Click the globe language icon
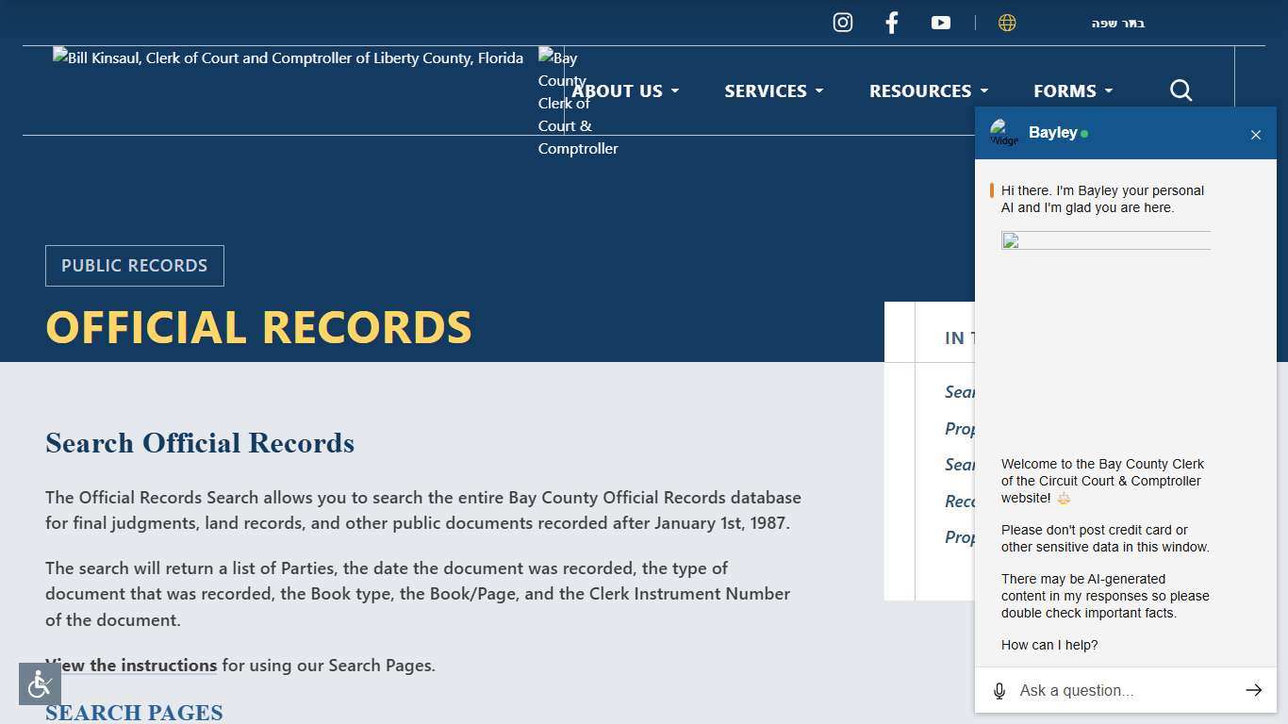 1007,22
